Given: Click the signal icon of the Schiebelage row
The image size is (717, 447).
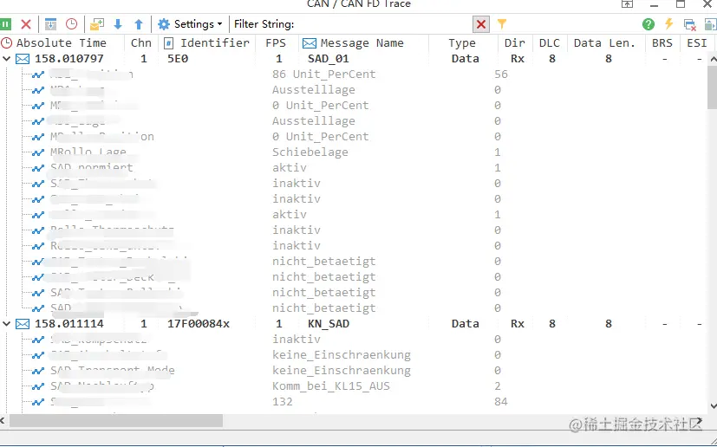Looking at the screenshot, I should 38,152.
